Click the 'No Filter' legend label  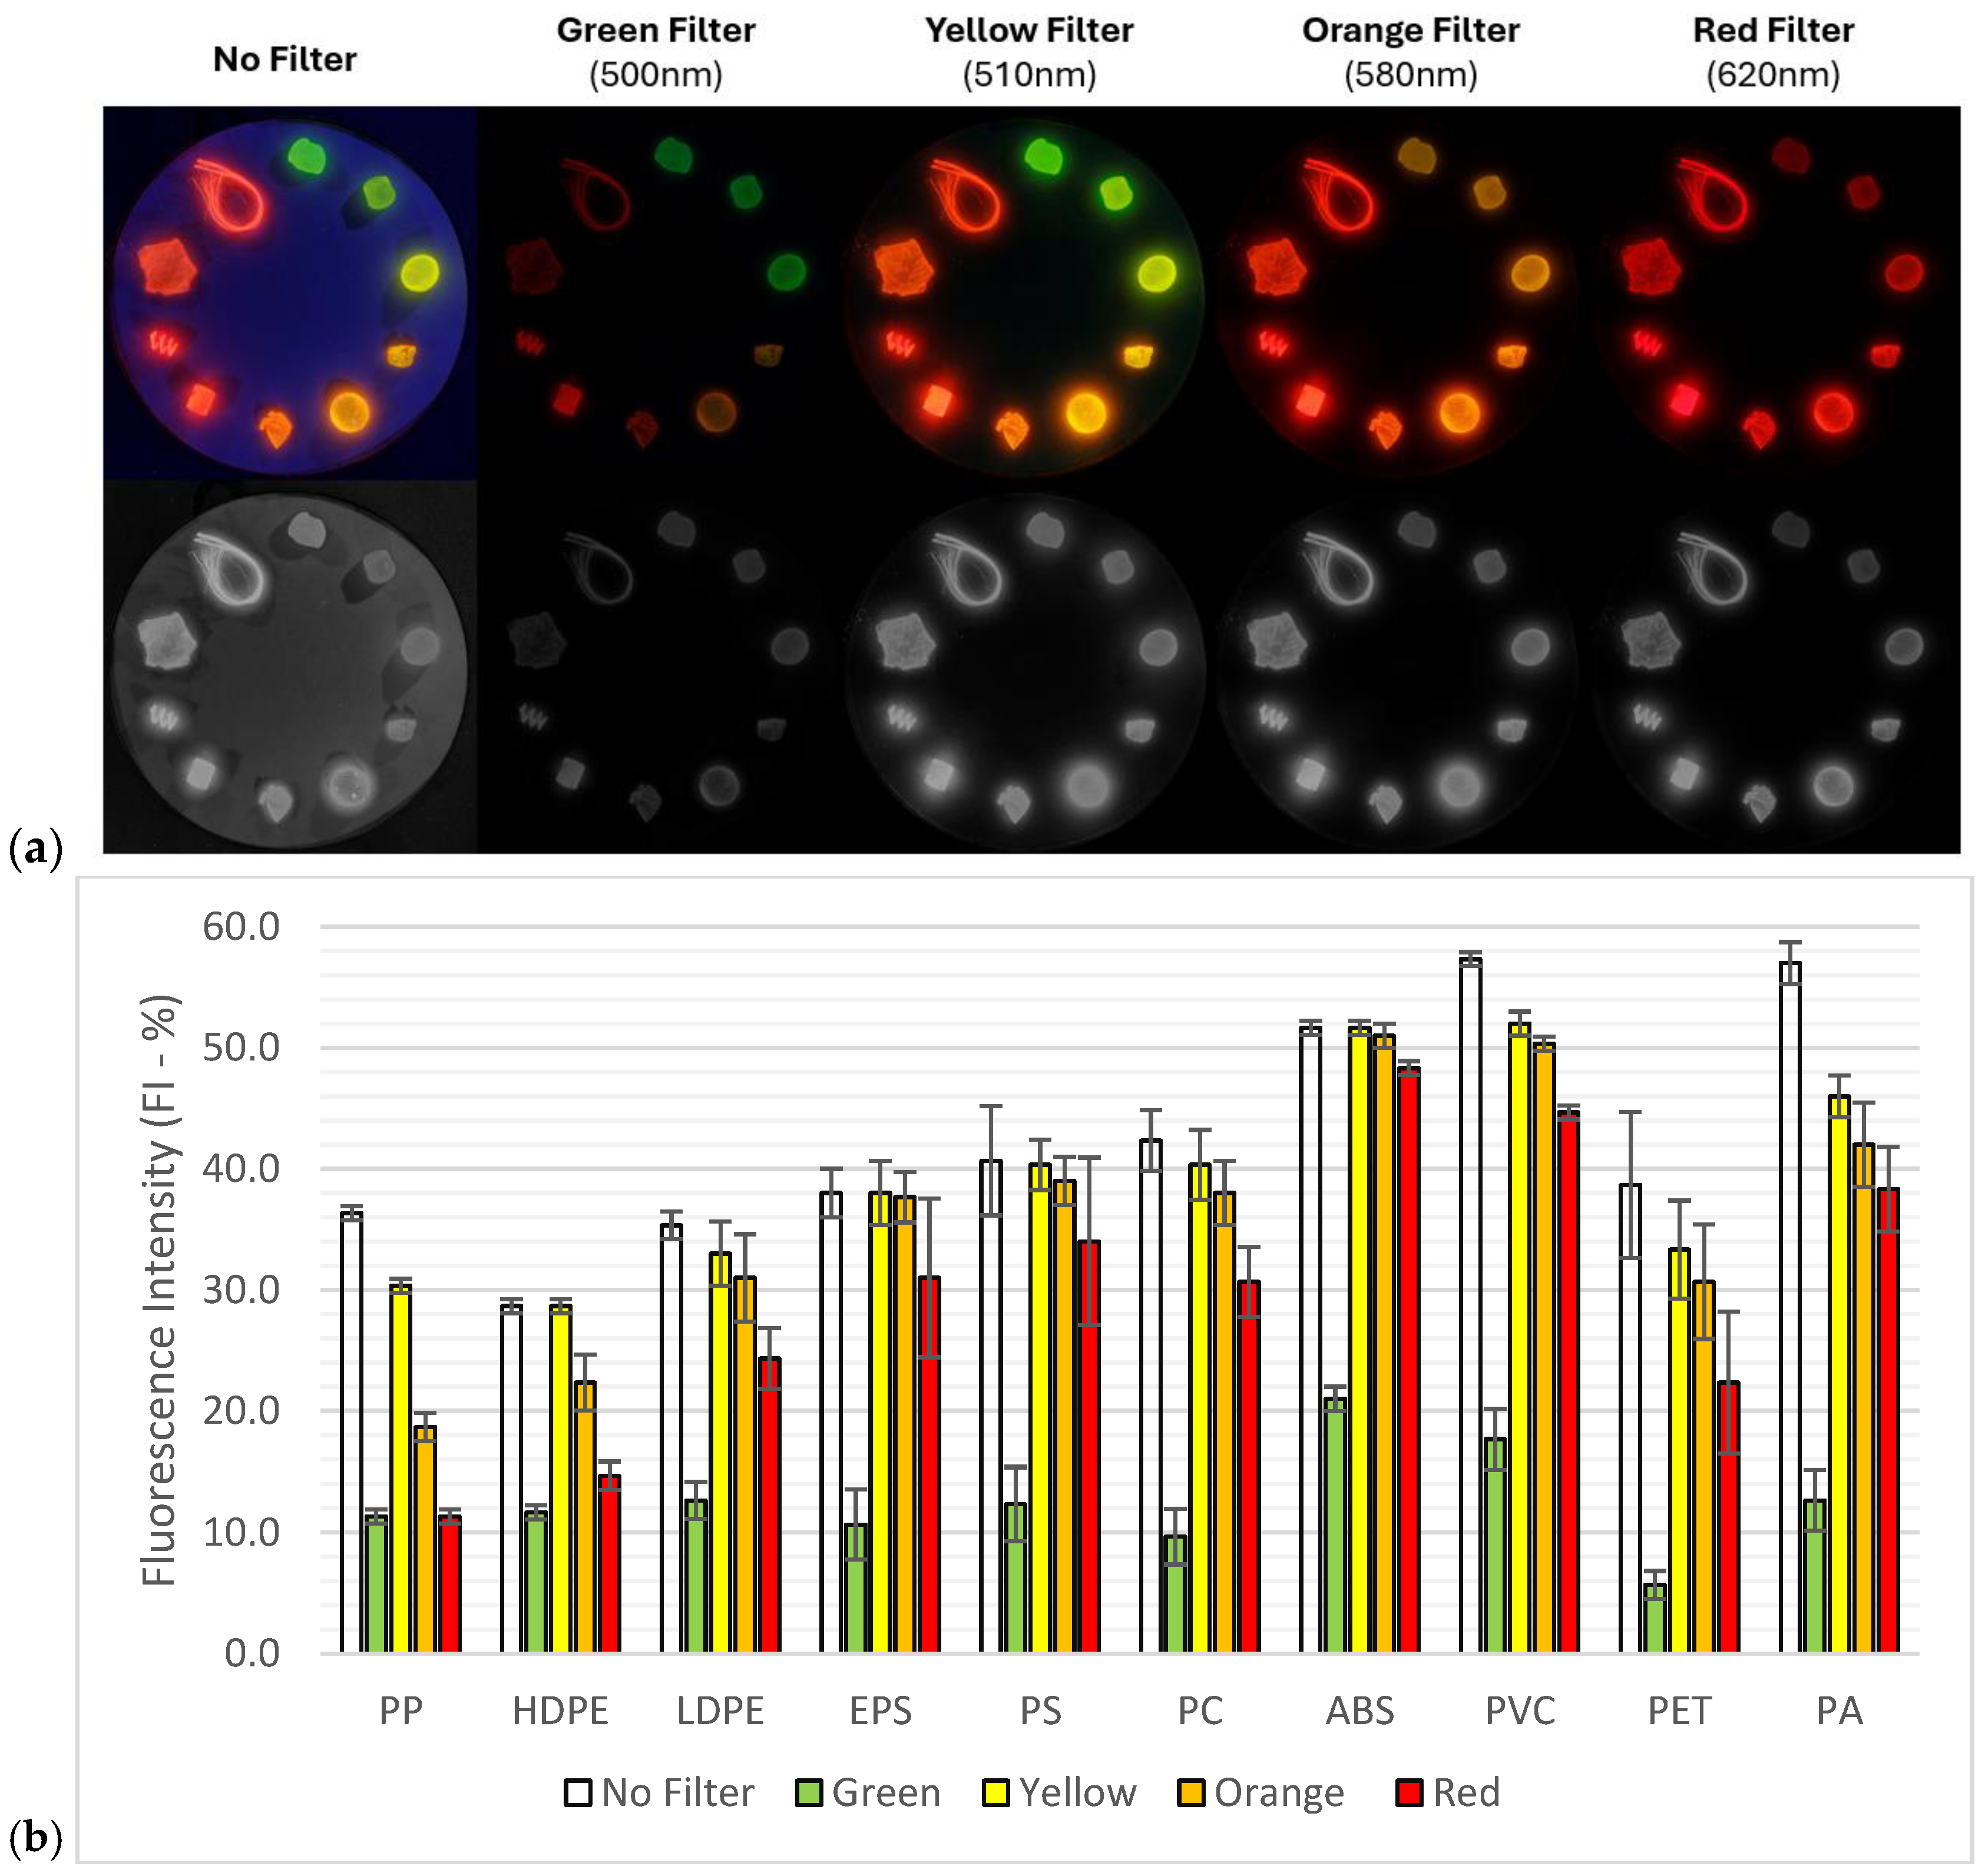coord(677,1792)
